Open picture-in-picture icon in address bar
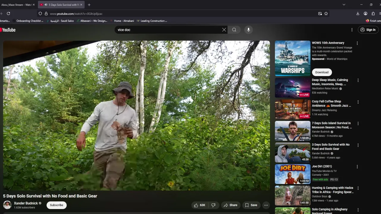 (320, 14)
